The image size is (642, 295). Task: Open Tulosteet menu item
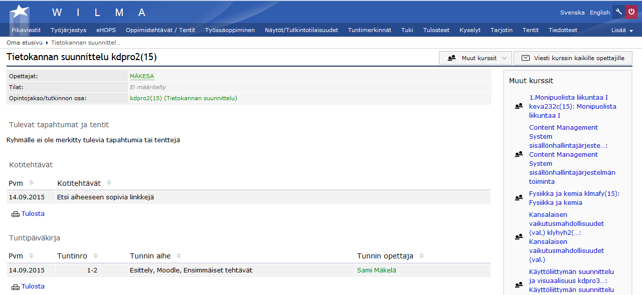[436, 30]
